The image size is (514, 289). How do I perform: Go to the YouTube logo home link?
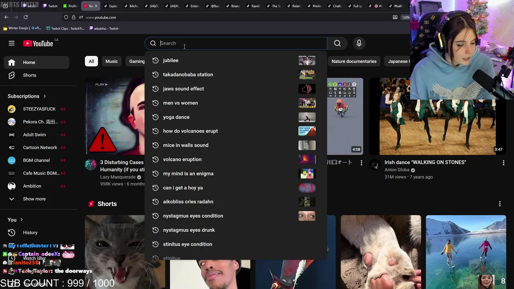(38, 43)
